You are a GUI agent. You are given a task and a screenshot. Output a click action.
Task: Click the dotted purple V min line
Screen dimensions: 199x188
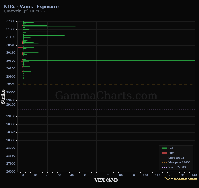point(106,110)
